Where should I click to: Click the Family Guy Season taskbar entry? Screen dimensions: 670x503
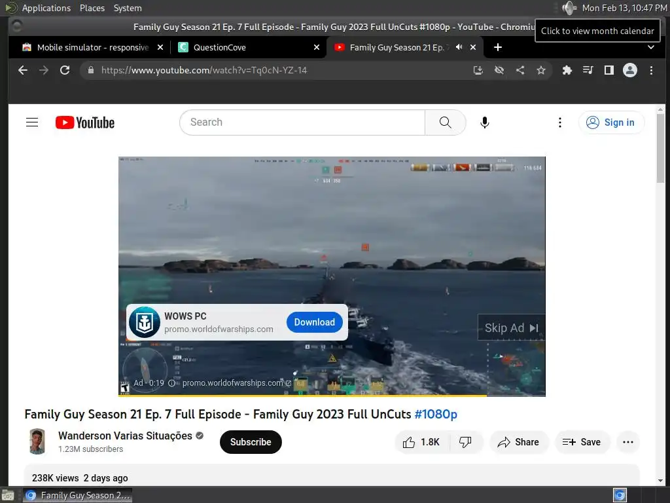tap(78, 495)
